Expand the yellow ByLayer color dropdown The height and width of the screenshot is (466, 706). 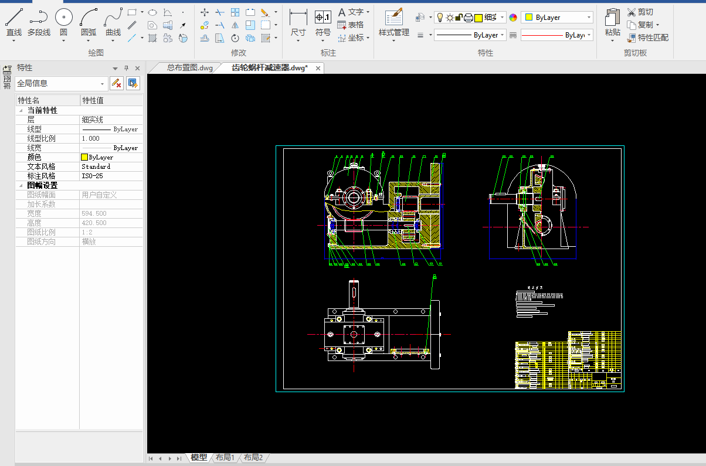tap(589, 18)
